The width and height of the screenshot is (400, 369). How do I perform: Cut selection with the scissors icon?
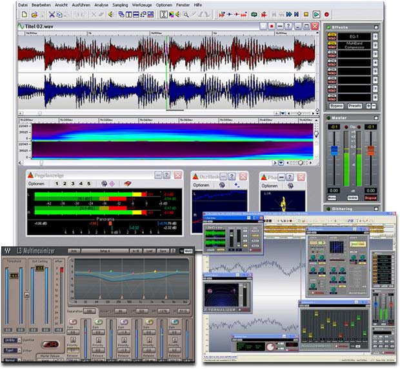point(52,14)
